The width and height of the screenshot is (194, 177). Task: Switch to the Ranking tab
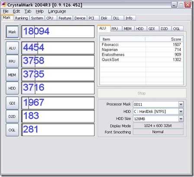click(x=22, y=18)
